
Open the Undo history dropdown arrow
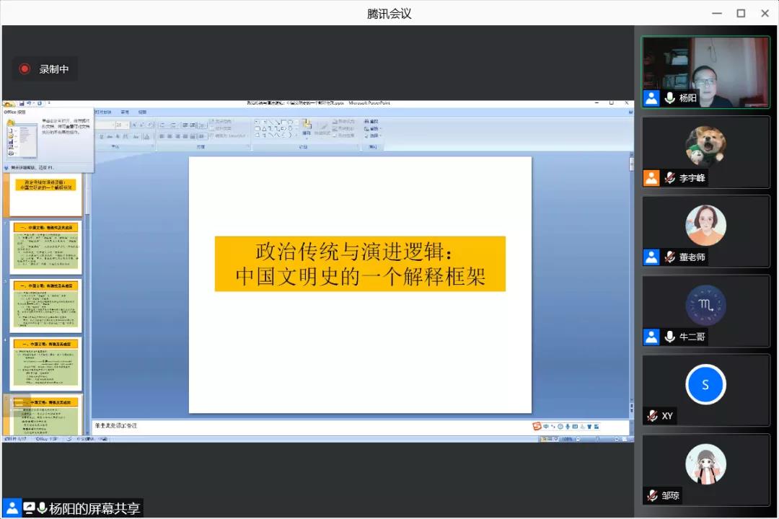coord(34,103)
